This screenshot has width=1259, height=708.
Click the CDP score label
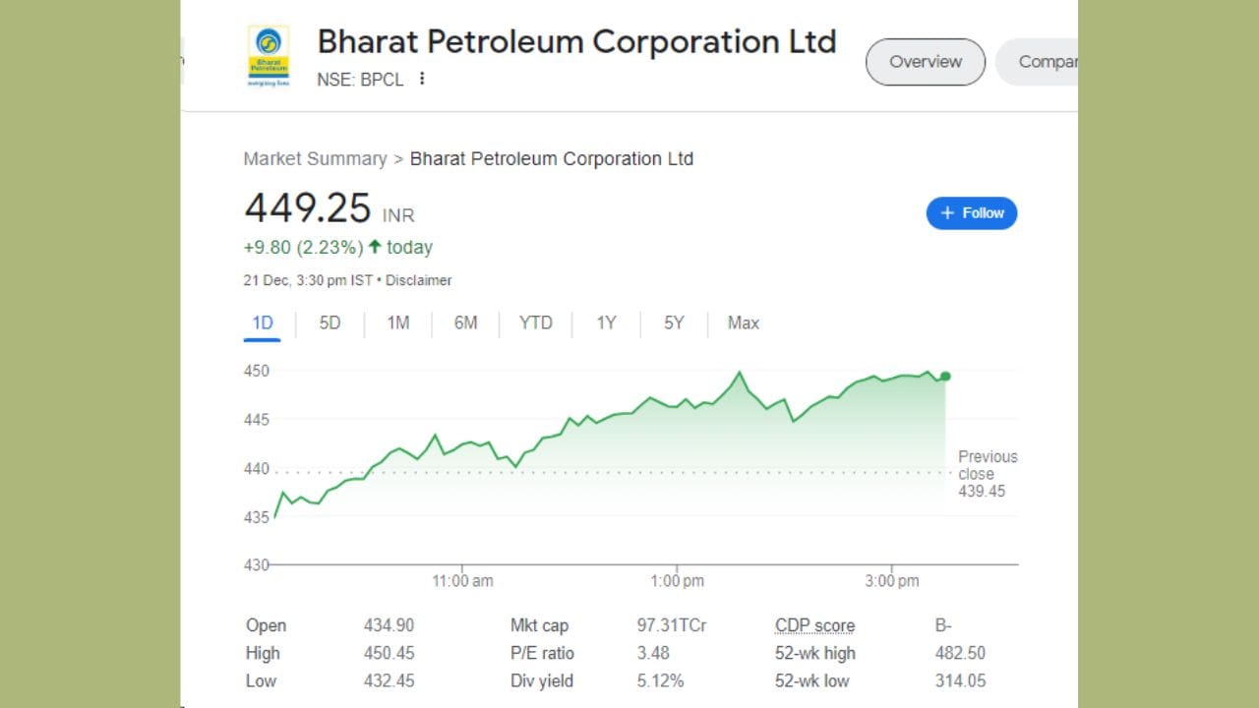coord(814,625)
